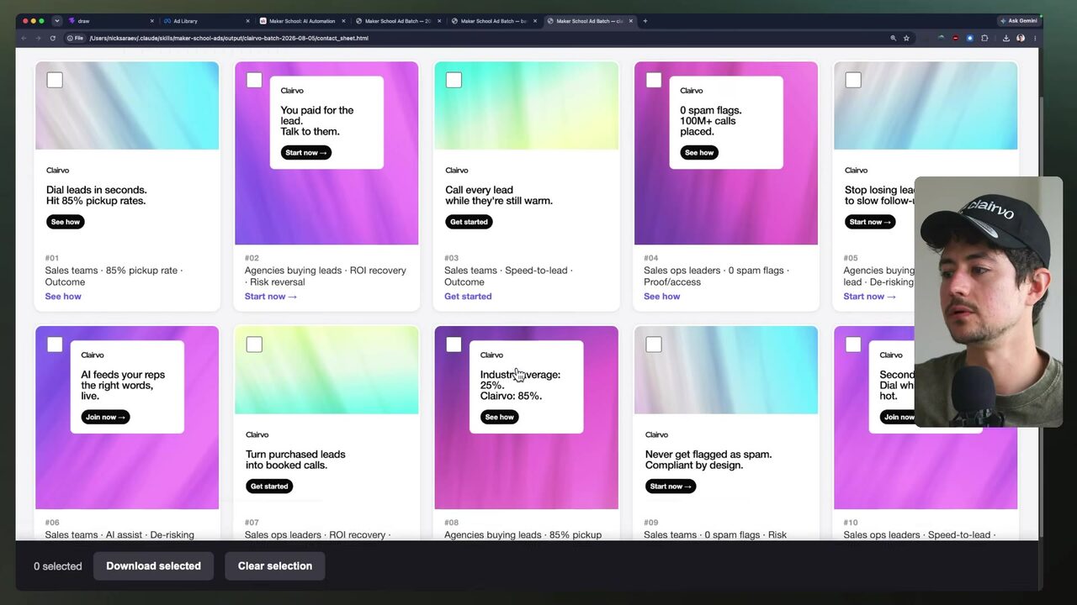Click the '0 selected' counter text
This screenshot has width=1077, height=605.
click(x=58, y=566)
